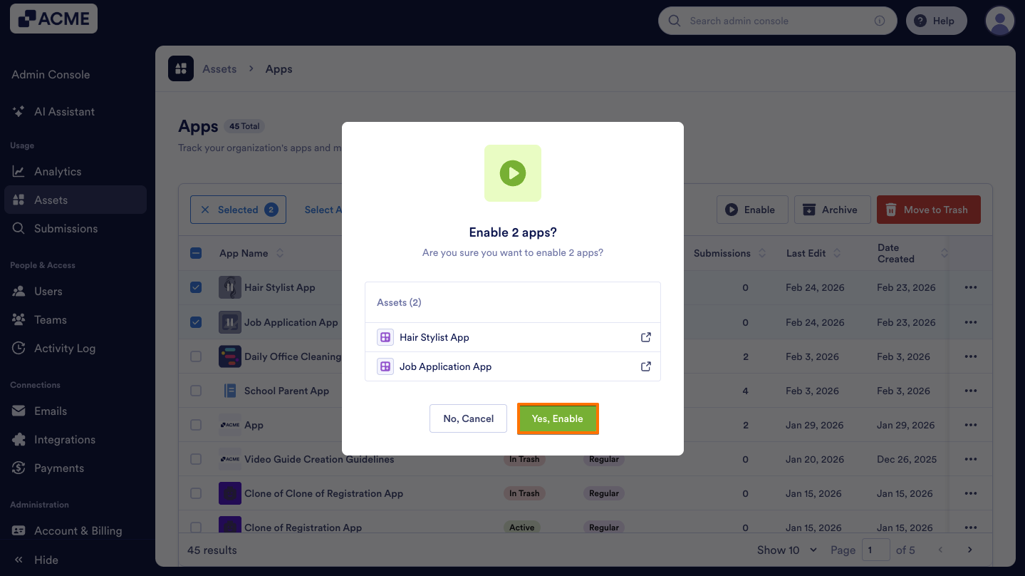Uncheck the Job Application App checkbox

point(196,322)
